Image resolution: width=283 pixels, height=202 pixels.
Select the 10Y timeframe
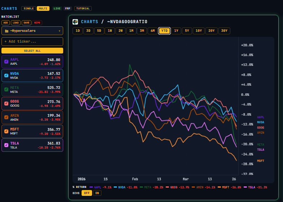tap(199, 31)
